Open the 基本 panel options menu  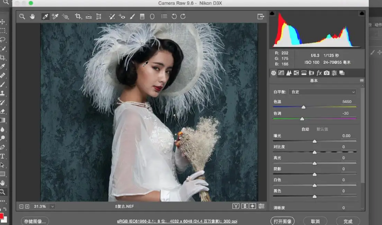pos(362,80)
